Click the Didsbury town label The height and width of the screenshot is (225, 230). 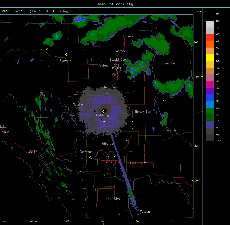click(102, 115)
